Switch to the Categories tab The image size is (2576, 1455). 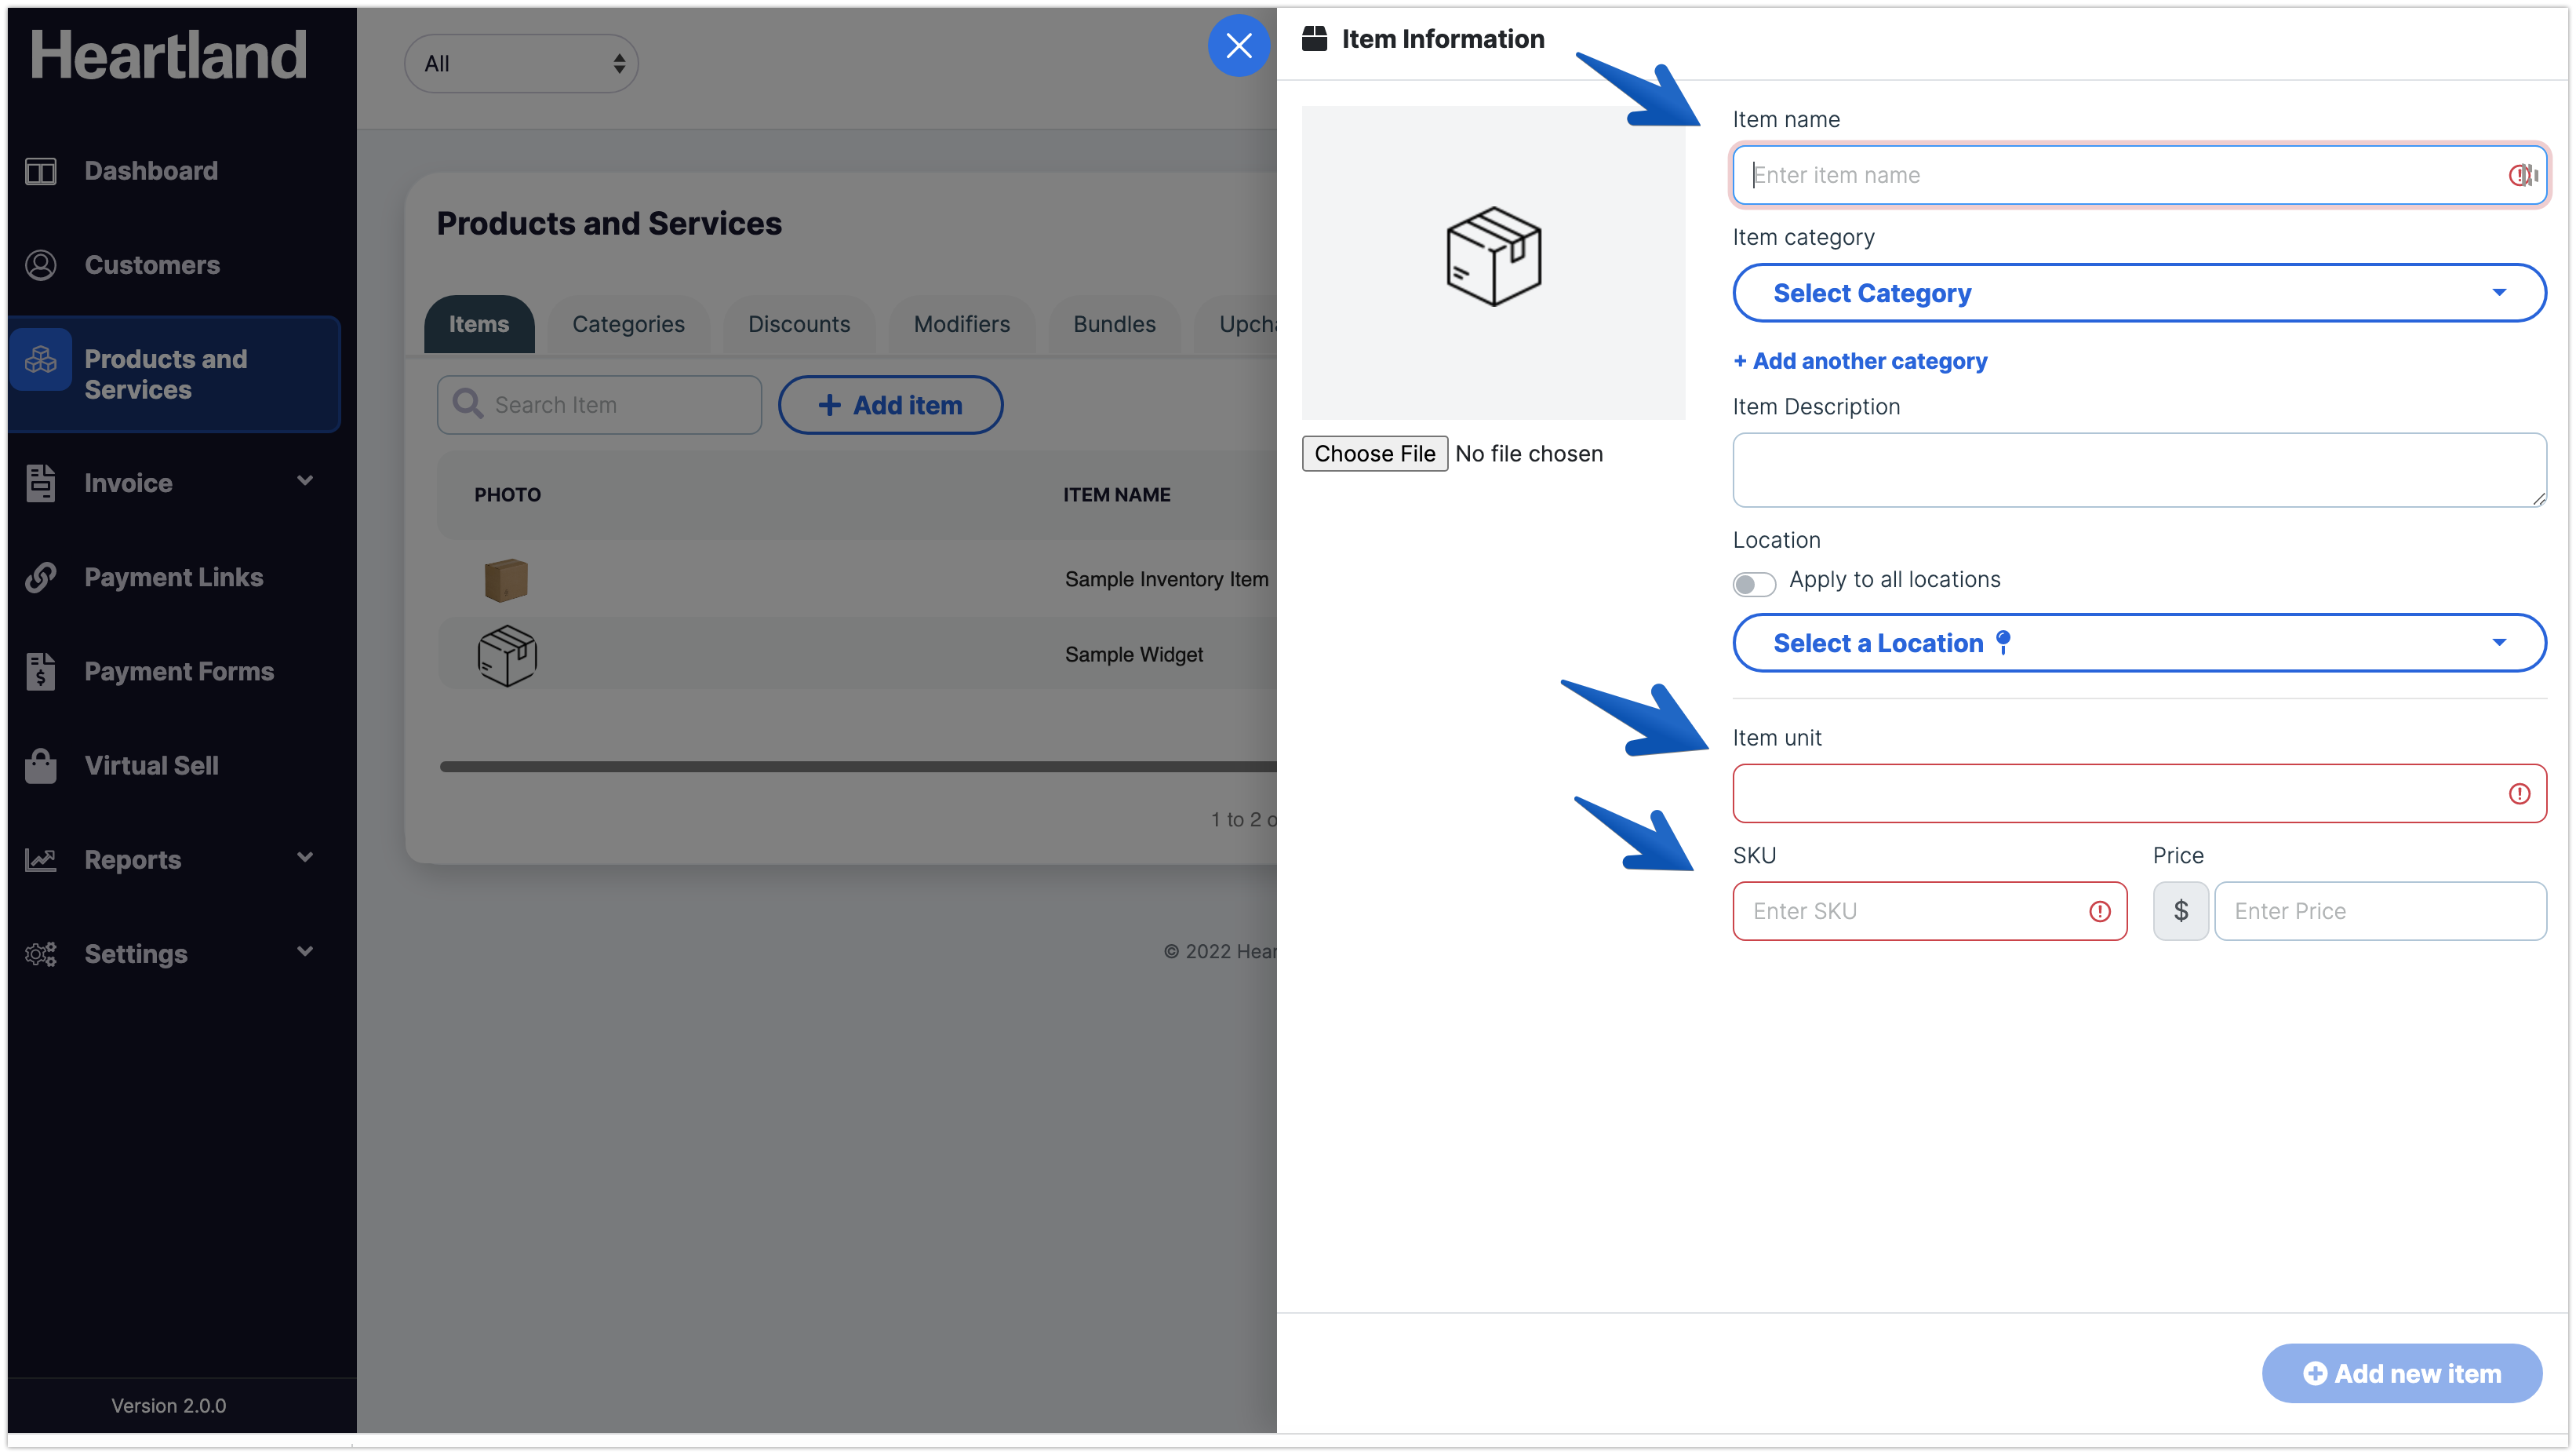[x=628, y=324]
